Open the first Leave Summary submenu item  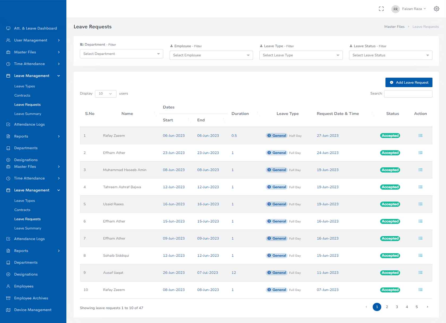tap(28, 114)
